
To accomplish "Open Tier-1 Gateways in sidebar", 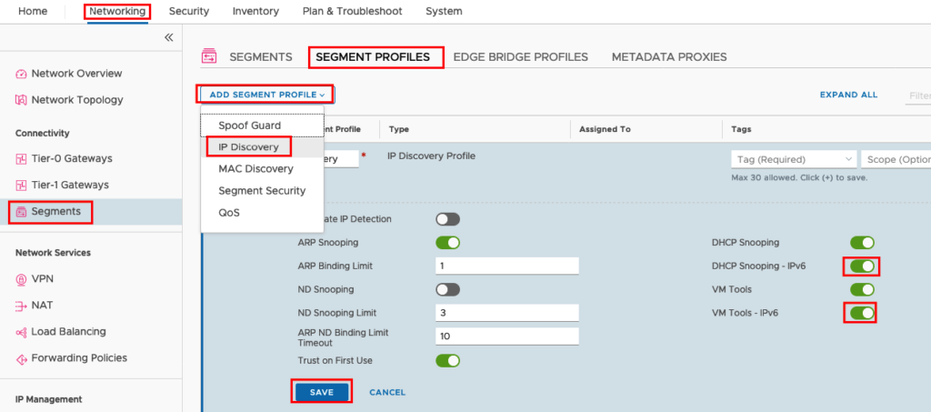I will tap(70, 185).
